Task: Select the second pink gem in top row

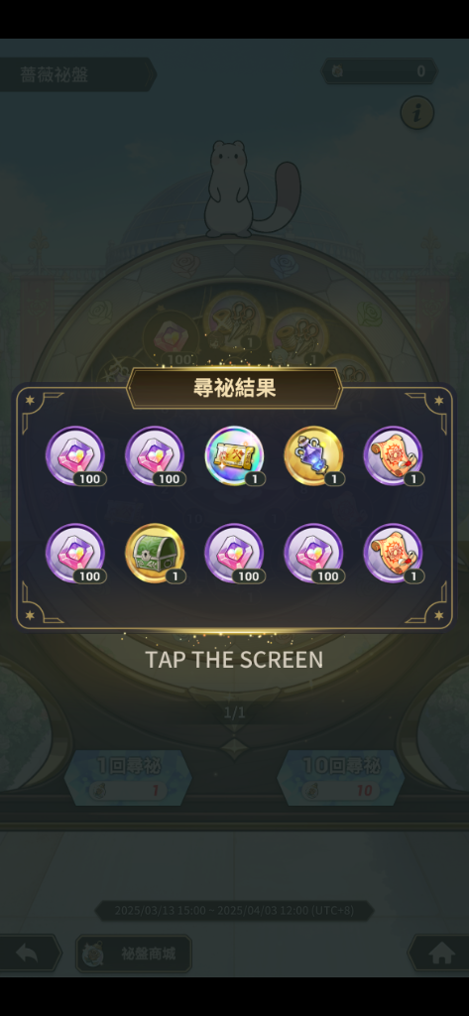Action: 155,455
